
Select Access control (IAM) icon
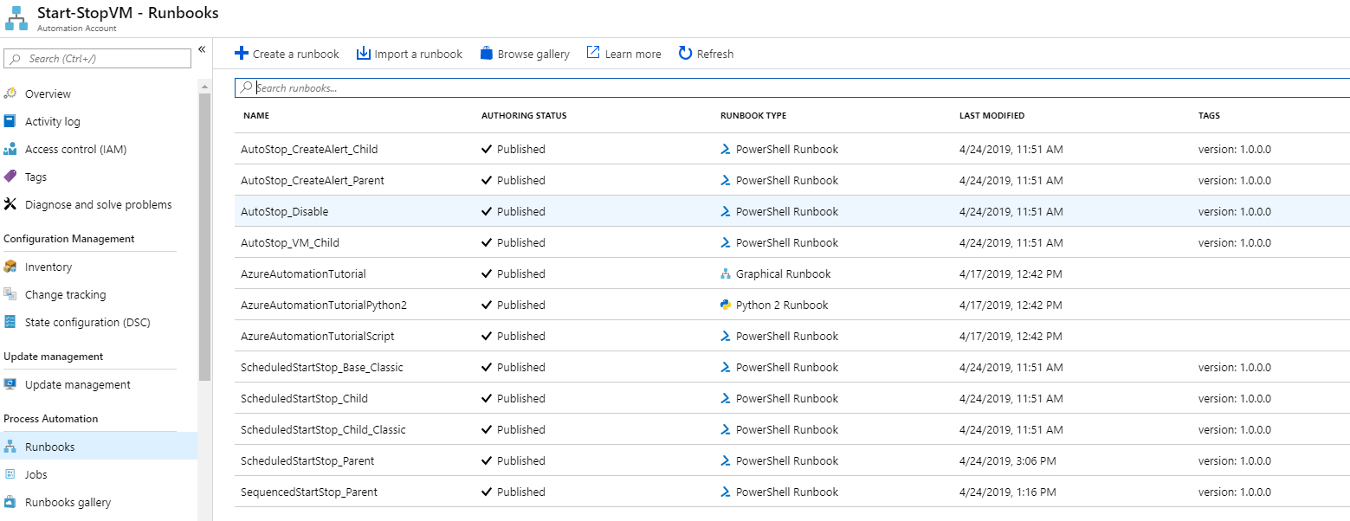pyautogui.click(x=10, y=149)
